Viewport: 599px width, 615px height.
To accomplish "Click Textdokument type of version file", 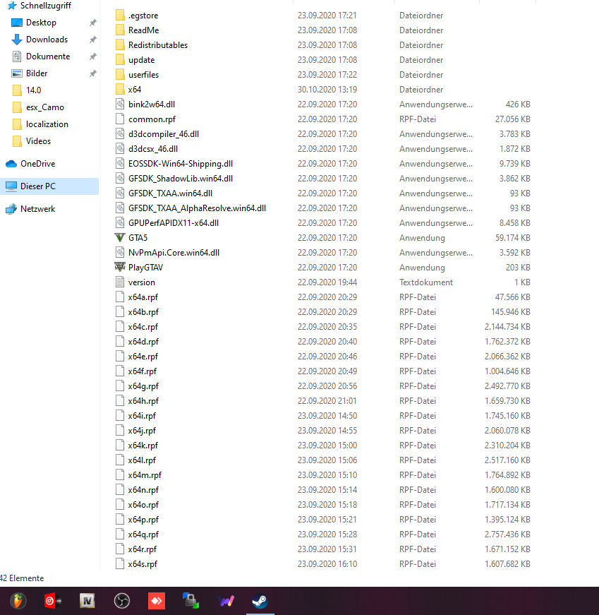I will tap(426, 282).
